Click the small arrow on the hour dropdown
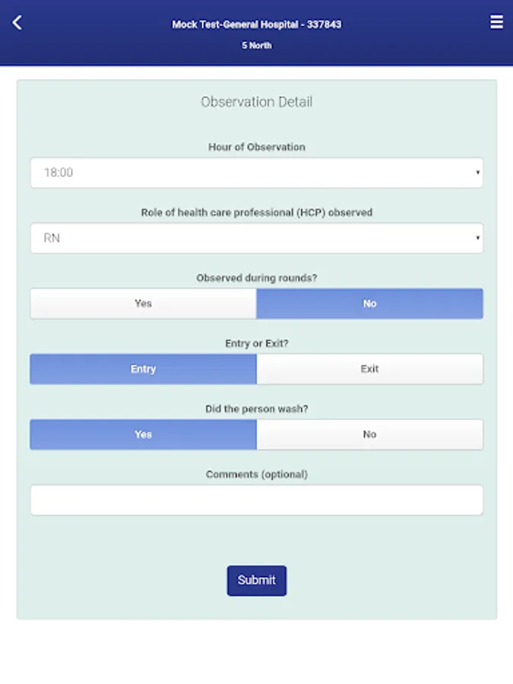This screenshot has width=513, height=684. coord(478,173)
